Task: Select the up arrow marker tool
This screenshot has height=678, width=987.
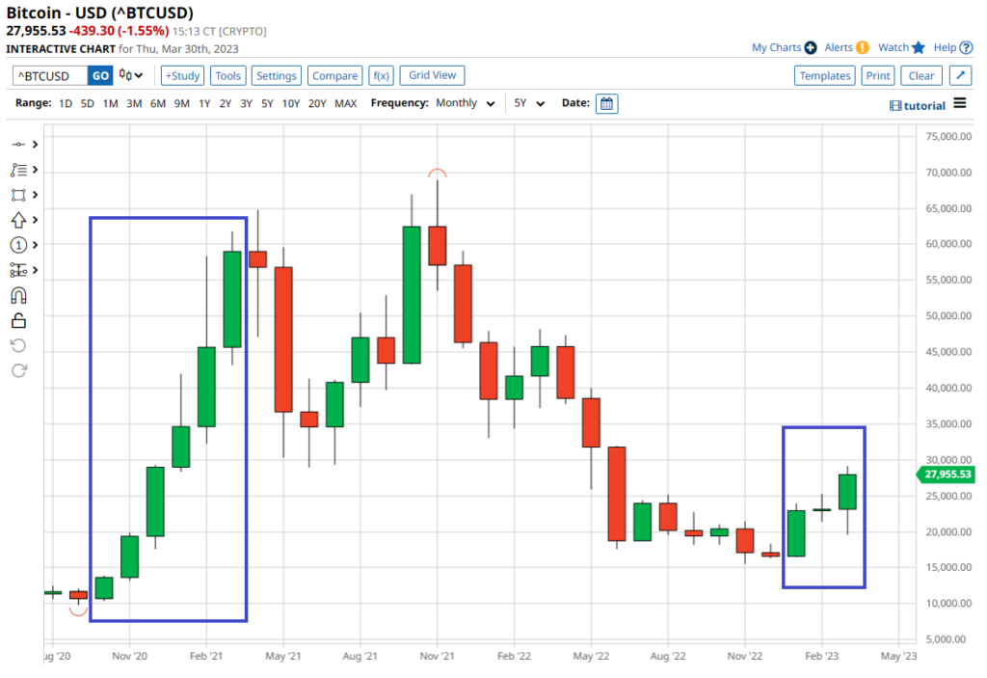Action: [x=18, y=220]
